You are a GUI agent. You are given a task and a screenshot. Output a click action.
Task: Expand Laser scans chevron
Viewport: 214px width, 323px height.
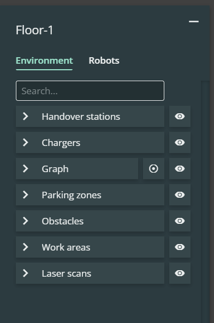pos(25,273)
